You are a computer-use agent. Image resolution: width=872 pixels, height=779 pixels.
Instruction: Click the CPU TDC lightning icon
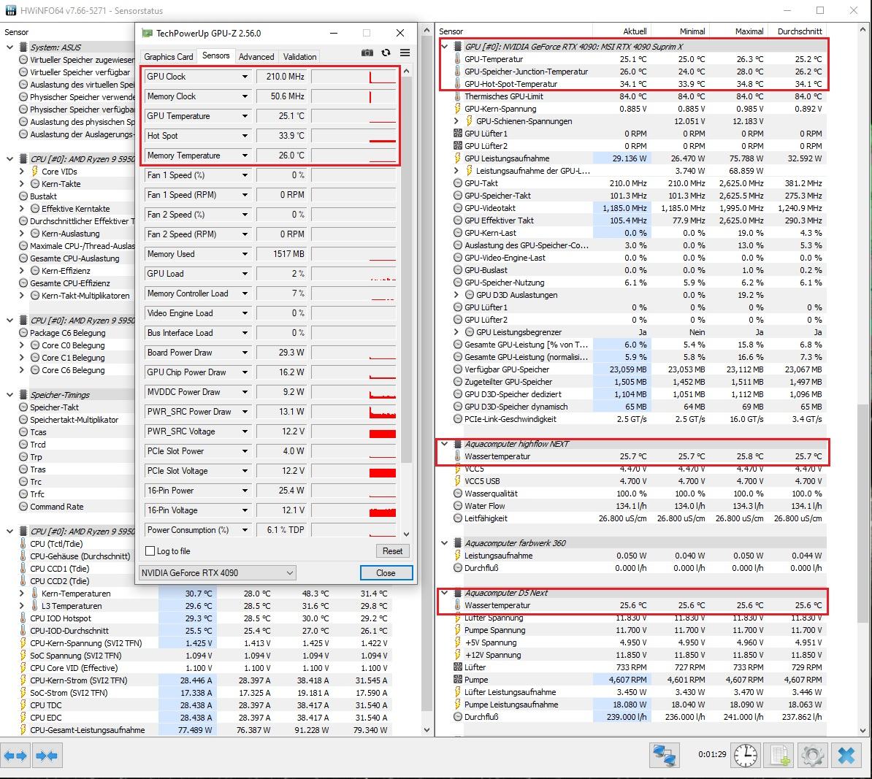click(x=23, y=705)
